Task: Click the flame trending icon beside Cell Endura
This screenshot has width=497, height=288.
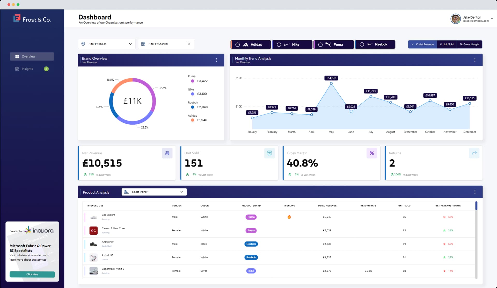Action: 289,217
